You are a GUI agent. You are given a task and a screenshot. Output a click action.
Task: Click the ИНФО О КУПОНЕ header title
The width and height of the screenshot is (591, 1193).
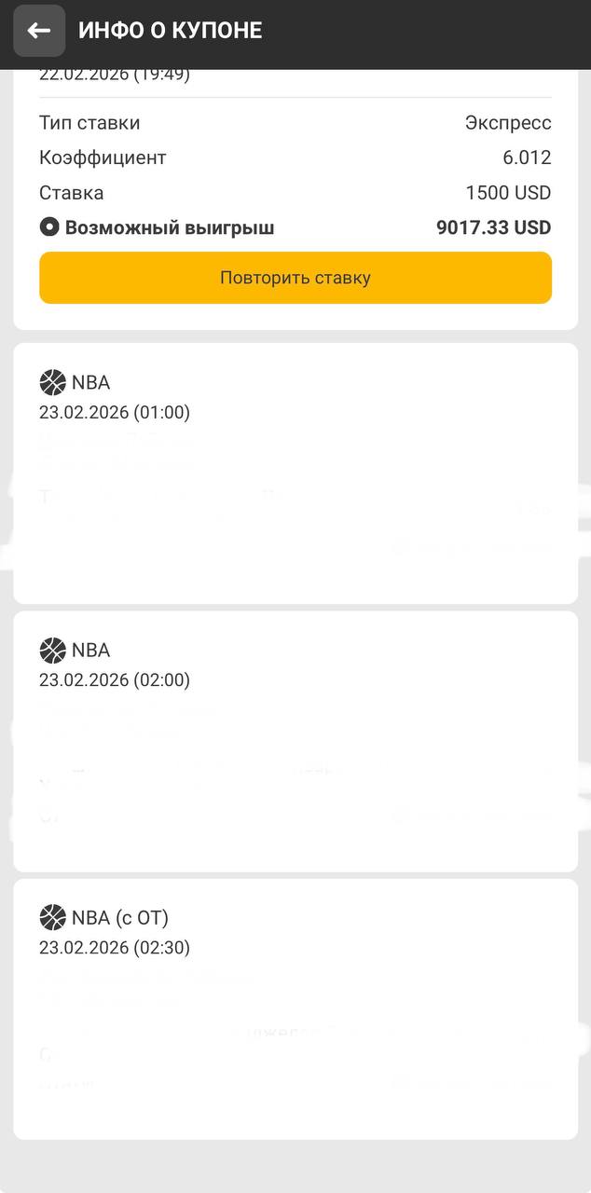click(x=170, y=31)
